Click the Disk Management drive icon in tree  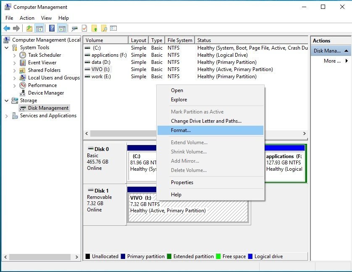pos(22,108)
